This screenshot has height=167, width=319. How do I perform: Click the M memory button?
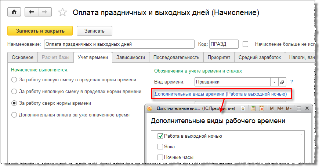pyautogui.click(x=272, y=108)
